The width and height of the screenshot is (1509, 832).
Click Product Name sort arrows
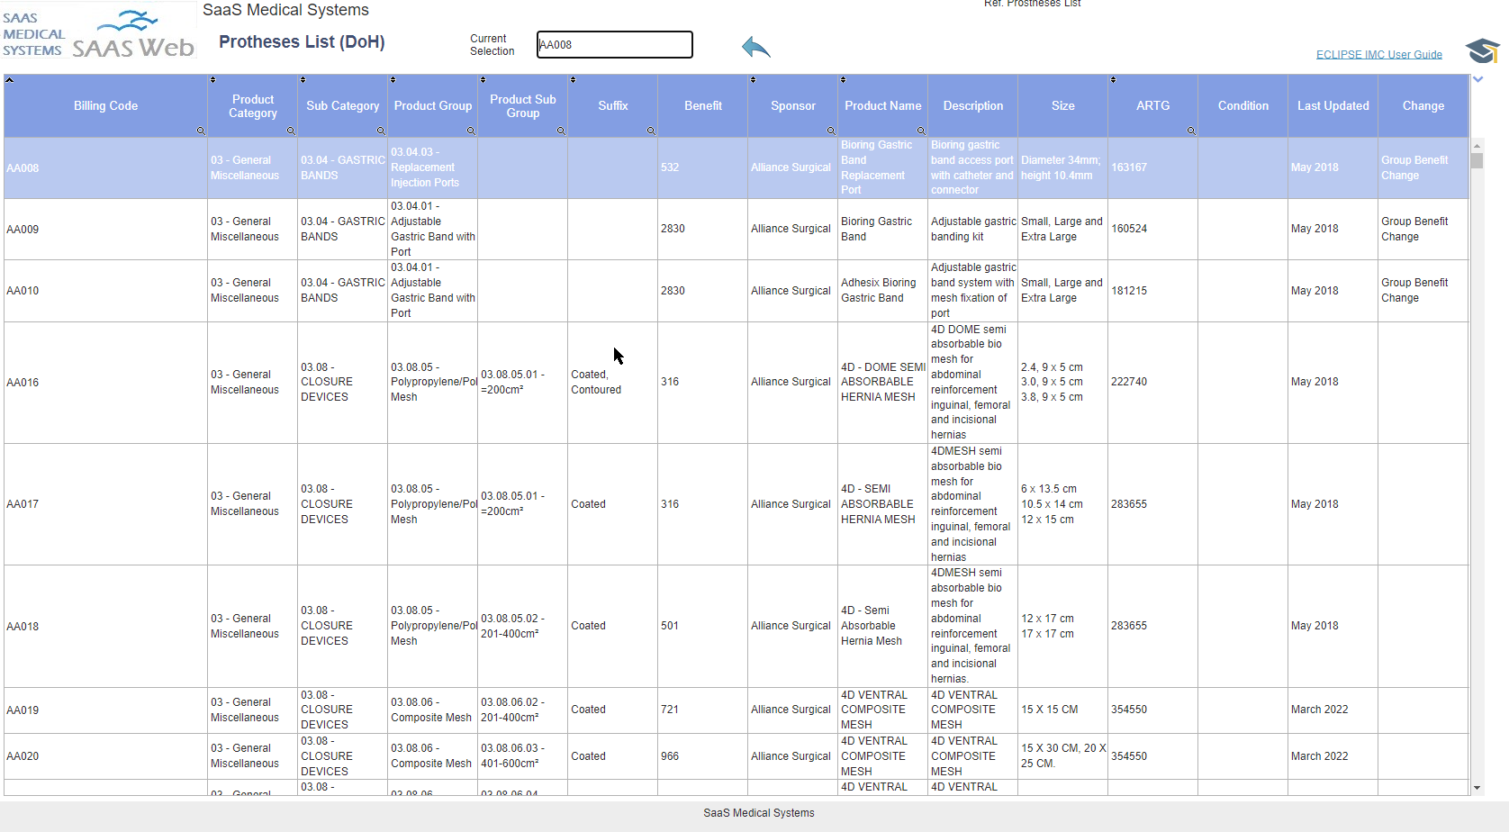click(843, 80)
